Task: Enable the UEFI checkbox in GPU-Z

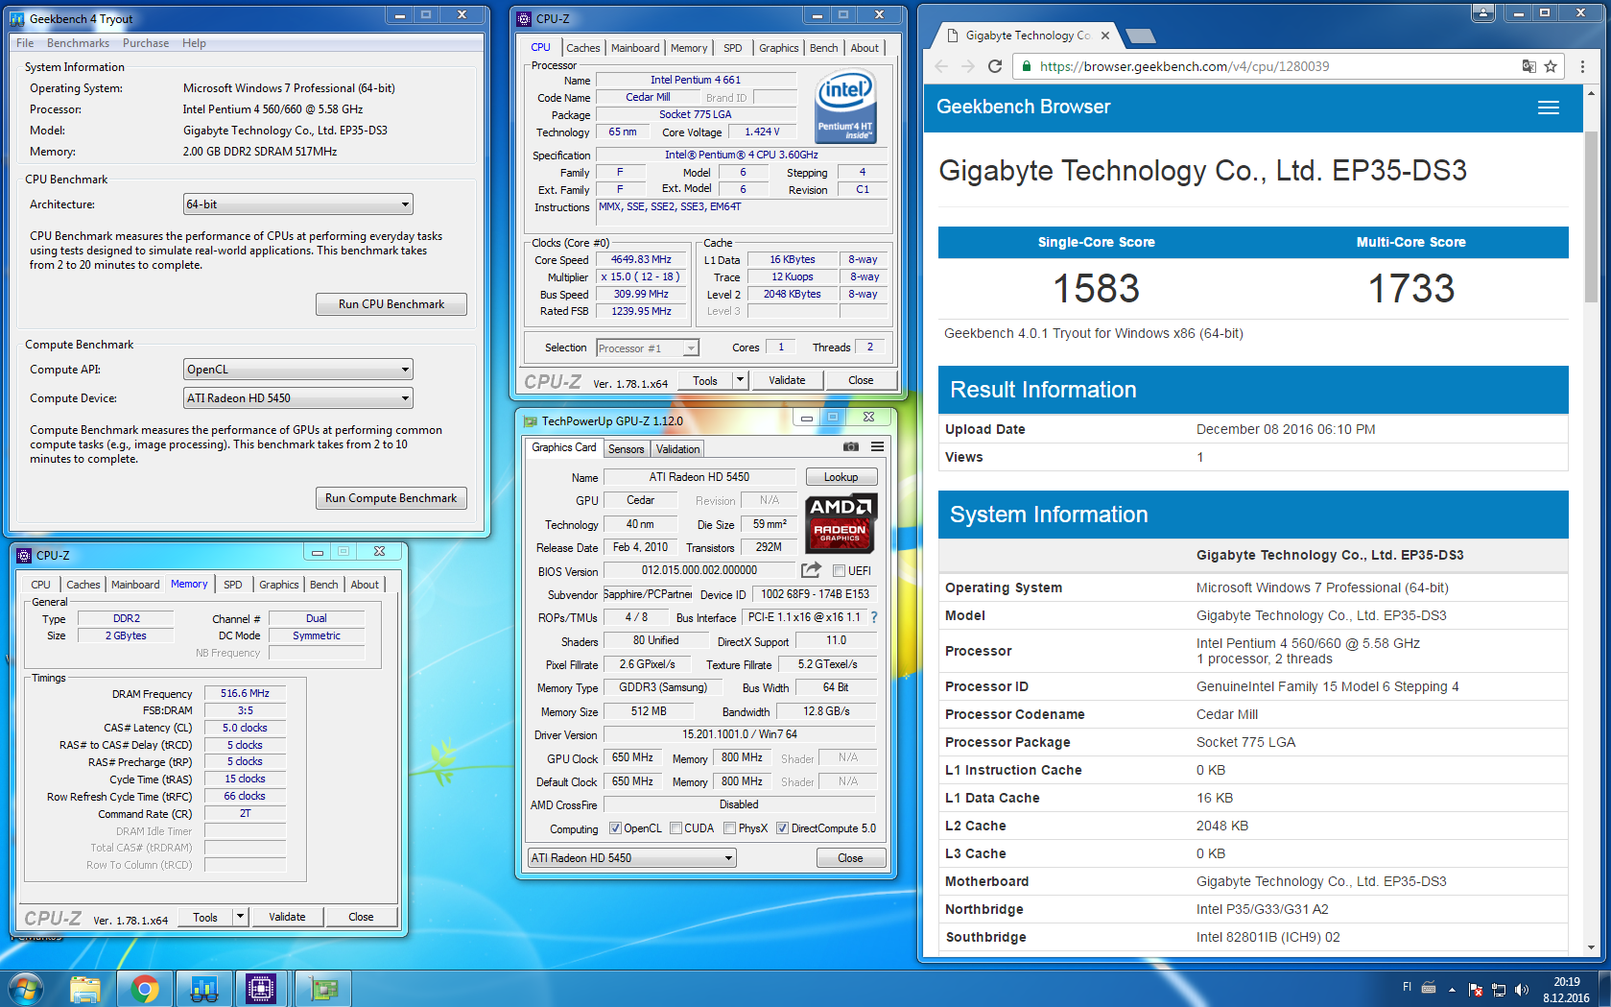Action: click(x=839, y=570)
